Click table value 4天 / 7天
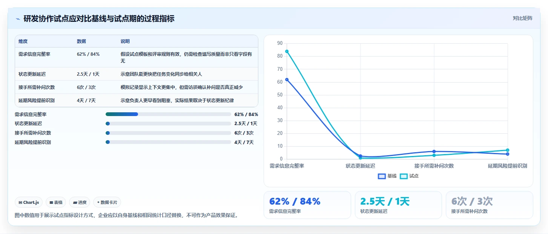Viewport: 548px width, 234px height. tap(86, 101)
